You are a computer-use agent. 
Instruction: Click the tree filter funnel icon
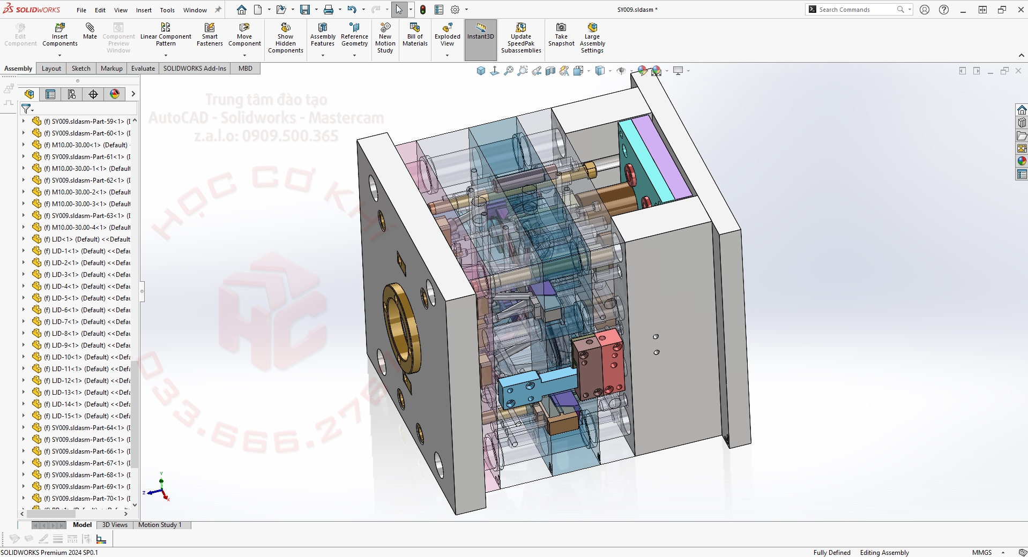tap(26, 109)
